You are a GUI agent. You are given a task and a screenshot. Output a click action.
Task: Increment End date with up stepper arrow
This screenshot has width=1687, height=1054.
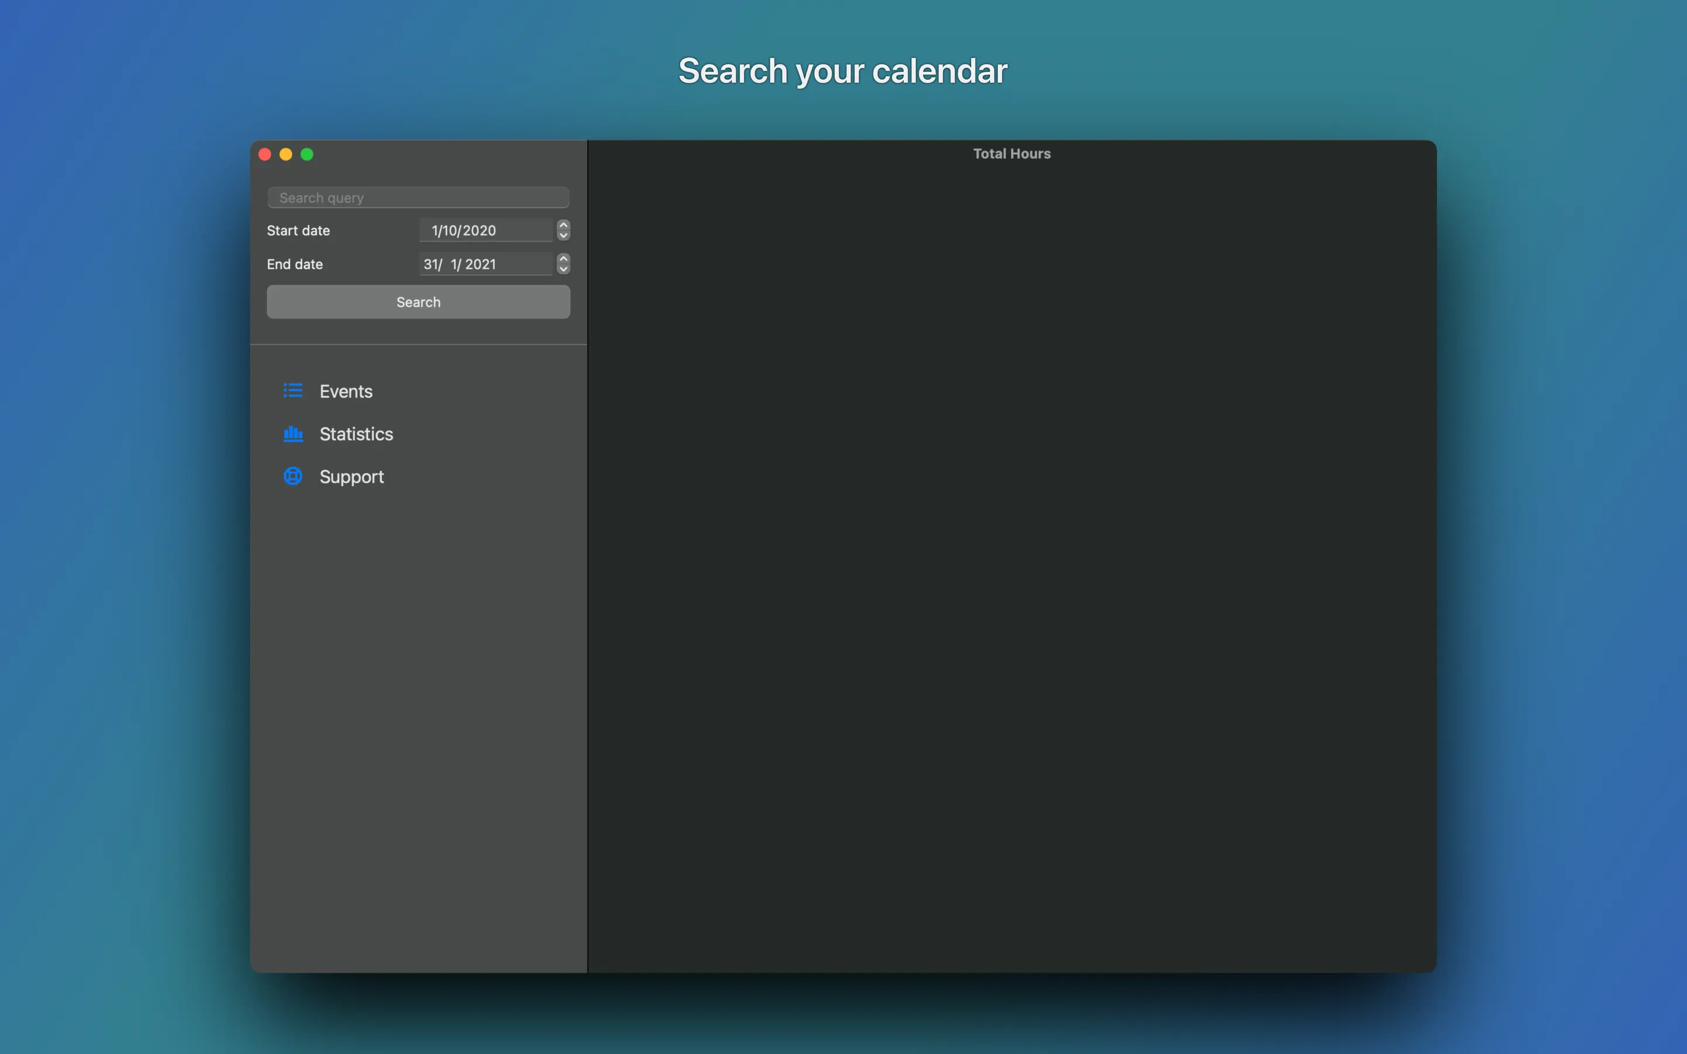tap(564, 259)
